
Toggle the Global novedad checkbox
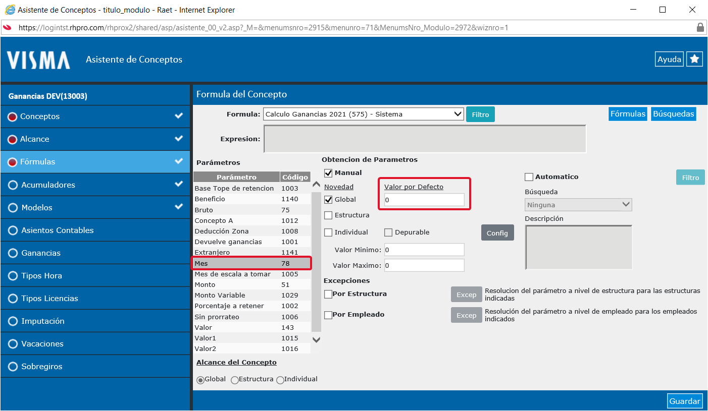point(328,200)
